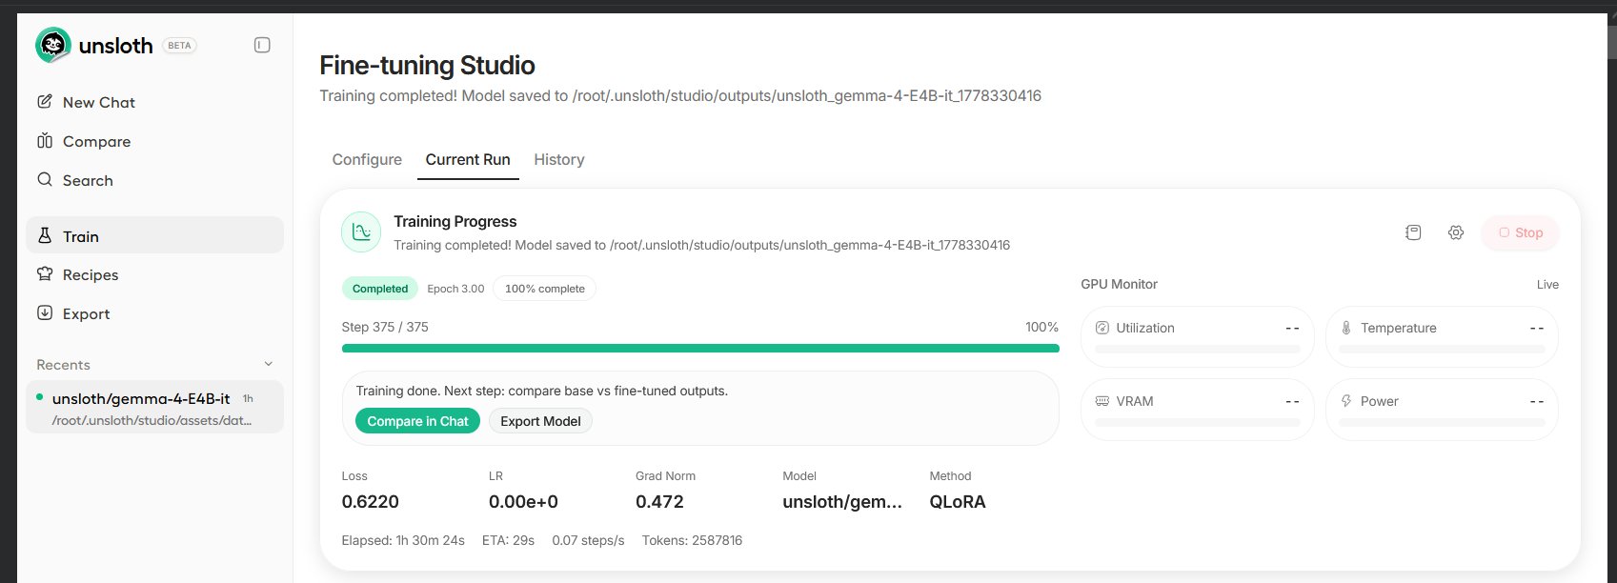Collapse the sidebar panel icon
Viewport: 1617px width, 583px height.
[x=262, y=45]
